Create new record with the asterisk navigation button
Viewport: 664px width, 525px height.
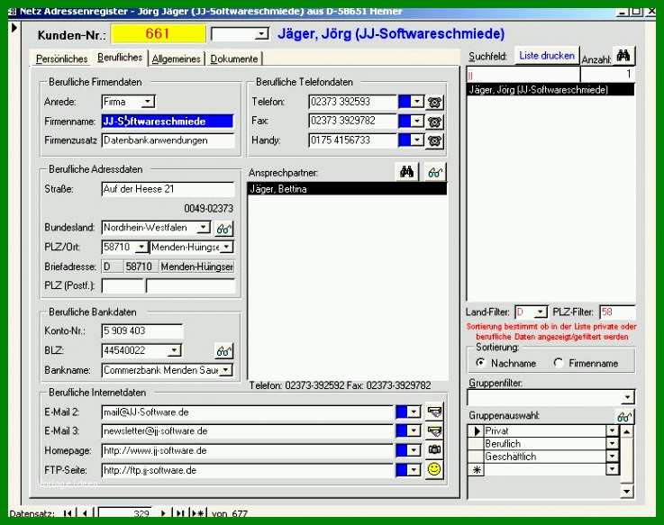pos(198,513)
